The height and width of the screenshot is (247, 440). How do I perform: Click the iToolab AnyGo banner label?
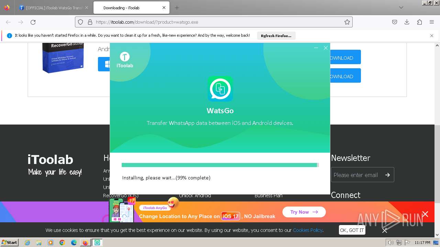coord(155,208)
